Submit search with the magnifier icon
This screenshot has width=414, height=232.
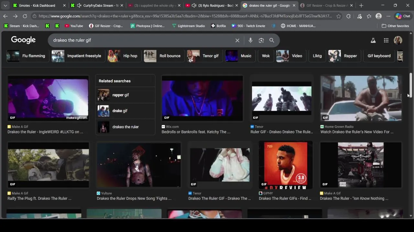click(272, 40)
